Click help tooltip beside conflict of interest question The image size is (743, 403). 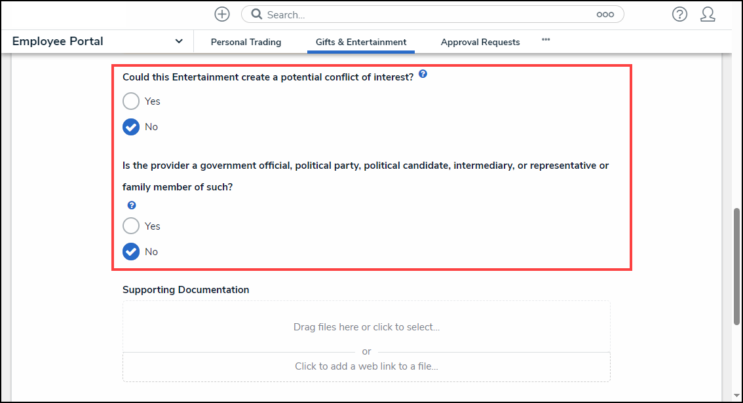click(423, 75)
